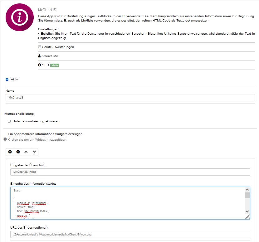Viewport: 259px width, 242px height.
Task: Click the URL des Bildes input field
Action: point(130,235)
